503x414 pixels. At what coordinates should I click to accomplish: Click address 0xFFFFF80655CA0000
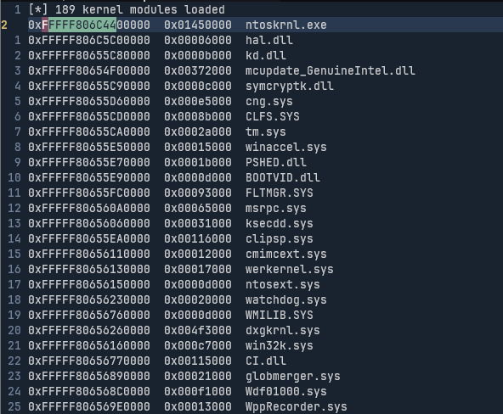[89, 131]
